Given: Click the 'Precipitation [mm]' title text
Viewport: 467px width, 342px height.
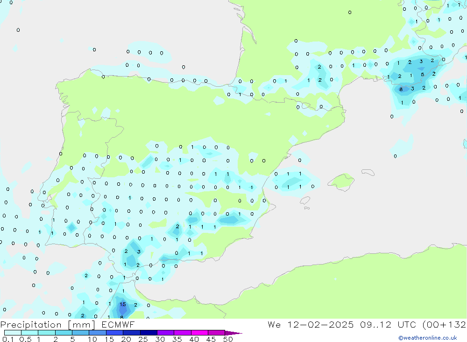Looking at the screenshot, I should point(48,325).
